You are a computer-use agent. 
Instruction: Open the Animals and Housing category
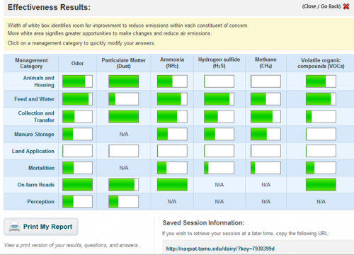click(x=38, y=81)
